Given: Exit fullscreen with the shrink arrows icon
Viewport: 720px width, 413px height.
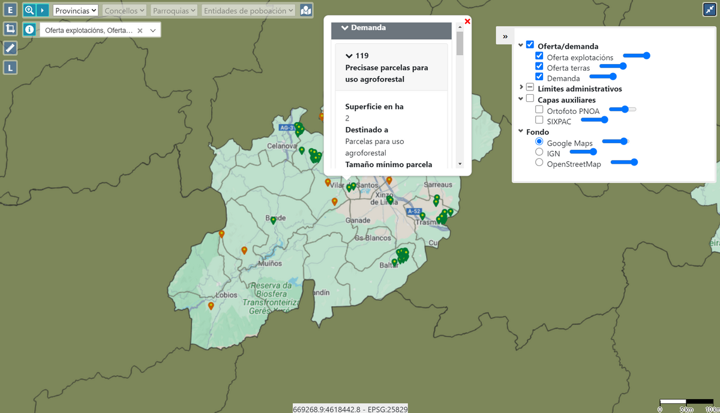Looking at the screenshot, I should (709, 10).
